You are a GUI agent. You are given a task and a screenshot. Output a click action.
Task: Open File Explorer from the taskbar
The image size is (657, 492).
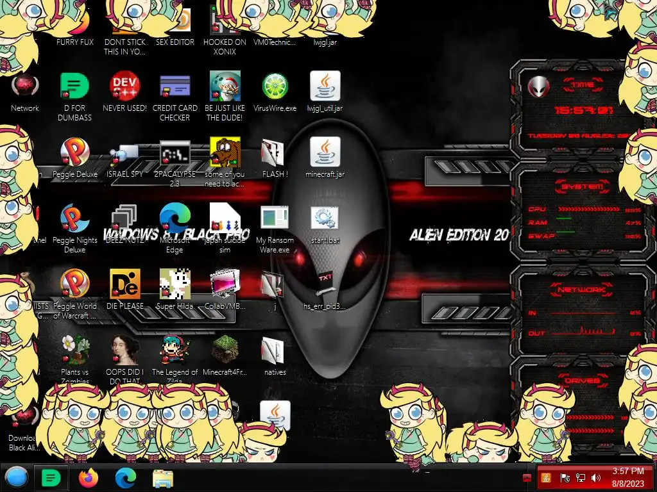tap(163, 478)
